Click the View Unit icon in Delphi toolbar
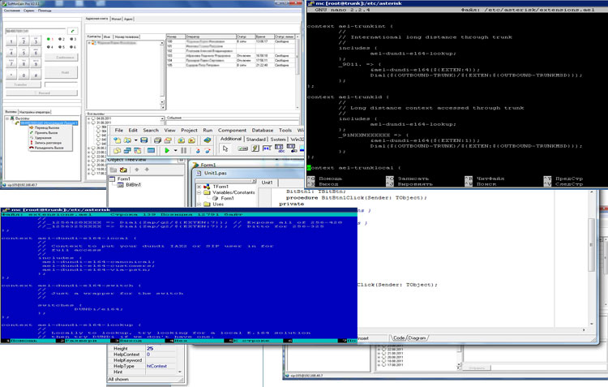Viewport: 608px width, 387px height. pyautogui.click(x=117, y=151)
